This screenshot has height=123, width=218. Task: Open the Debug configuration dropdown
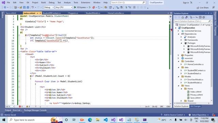(x=49, y=8)
